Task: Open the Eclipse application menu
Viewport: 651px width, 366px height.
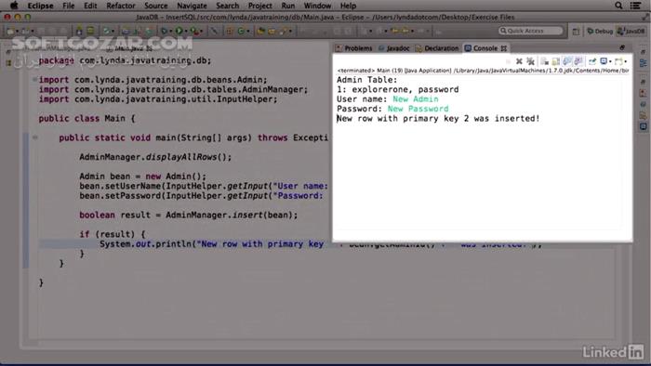Action: coord(40,6)
